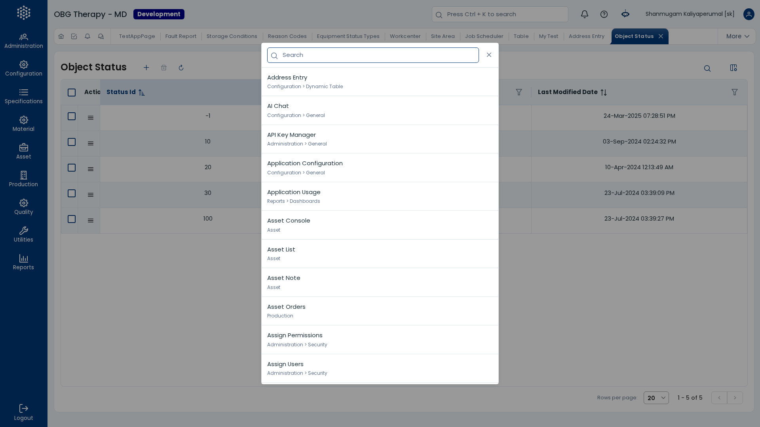Open the help question mark icon
760x427 pixels.
(x=604, y=14)
